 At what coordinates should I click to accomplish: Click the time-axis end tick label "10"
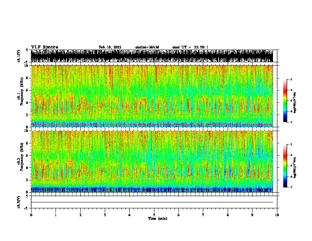pos(277,215)
